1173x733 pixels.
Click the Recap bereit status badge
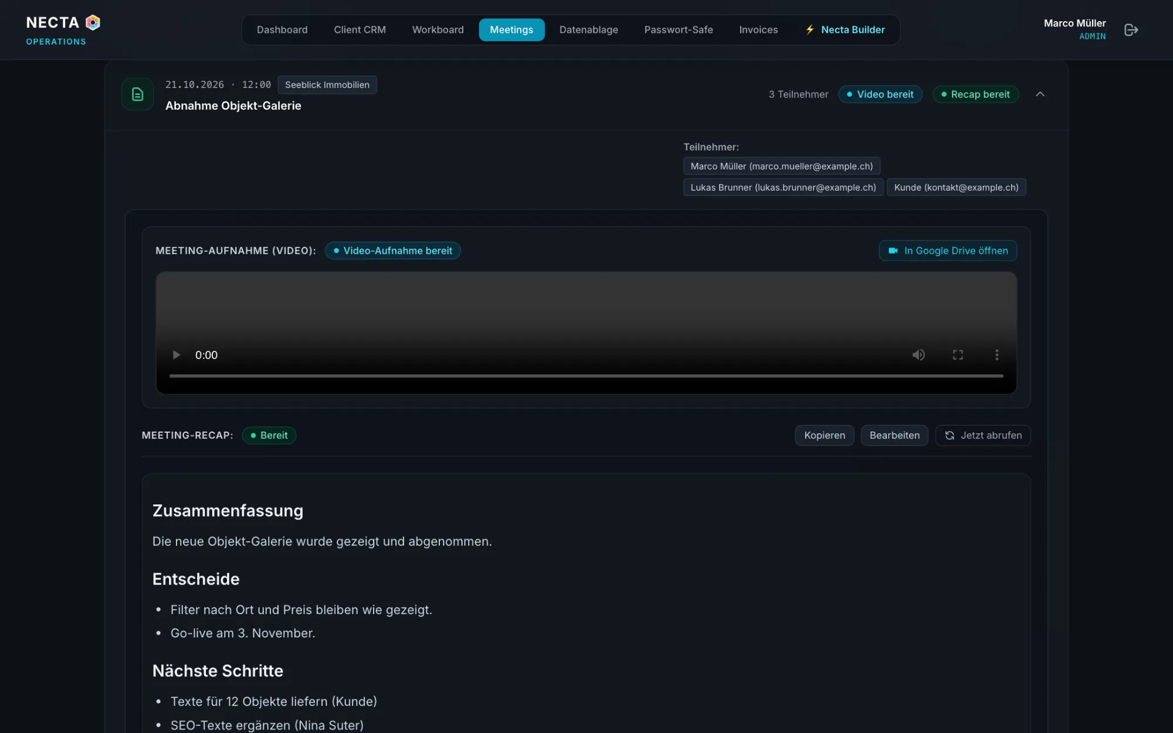975,94
